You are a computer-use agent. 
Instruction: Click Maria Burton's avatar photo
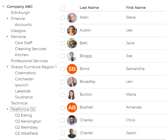(x=72, y=95)
